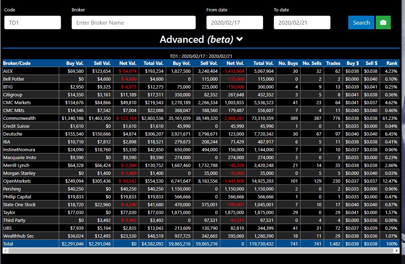Viewport: 405px width, 264px height.
Task: Sort table by Total Vol. header
Action: (263, 64)
